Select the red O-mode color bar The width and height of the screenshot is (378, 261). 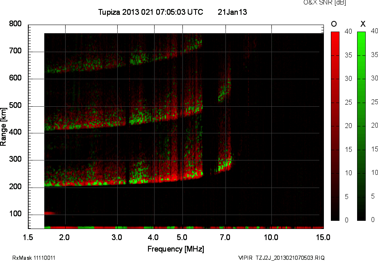[335, 126]
